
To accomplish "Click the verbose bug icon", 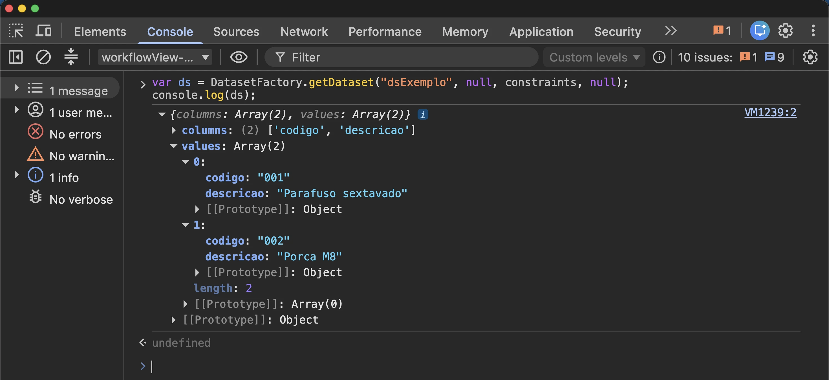I will 36,196.
